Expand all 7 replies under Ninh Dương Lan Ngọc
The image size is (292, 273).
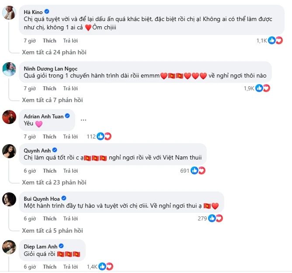click(x=52, y=100)
